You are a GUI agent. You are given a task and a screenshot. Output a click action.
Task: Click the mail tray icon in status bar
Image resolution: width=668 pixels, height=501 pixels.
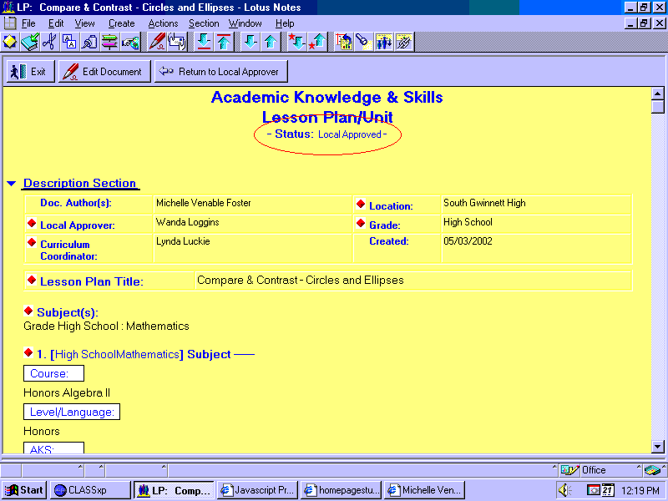tap(652, 470)
